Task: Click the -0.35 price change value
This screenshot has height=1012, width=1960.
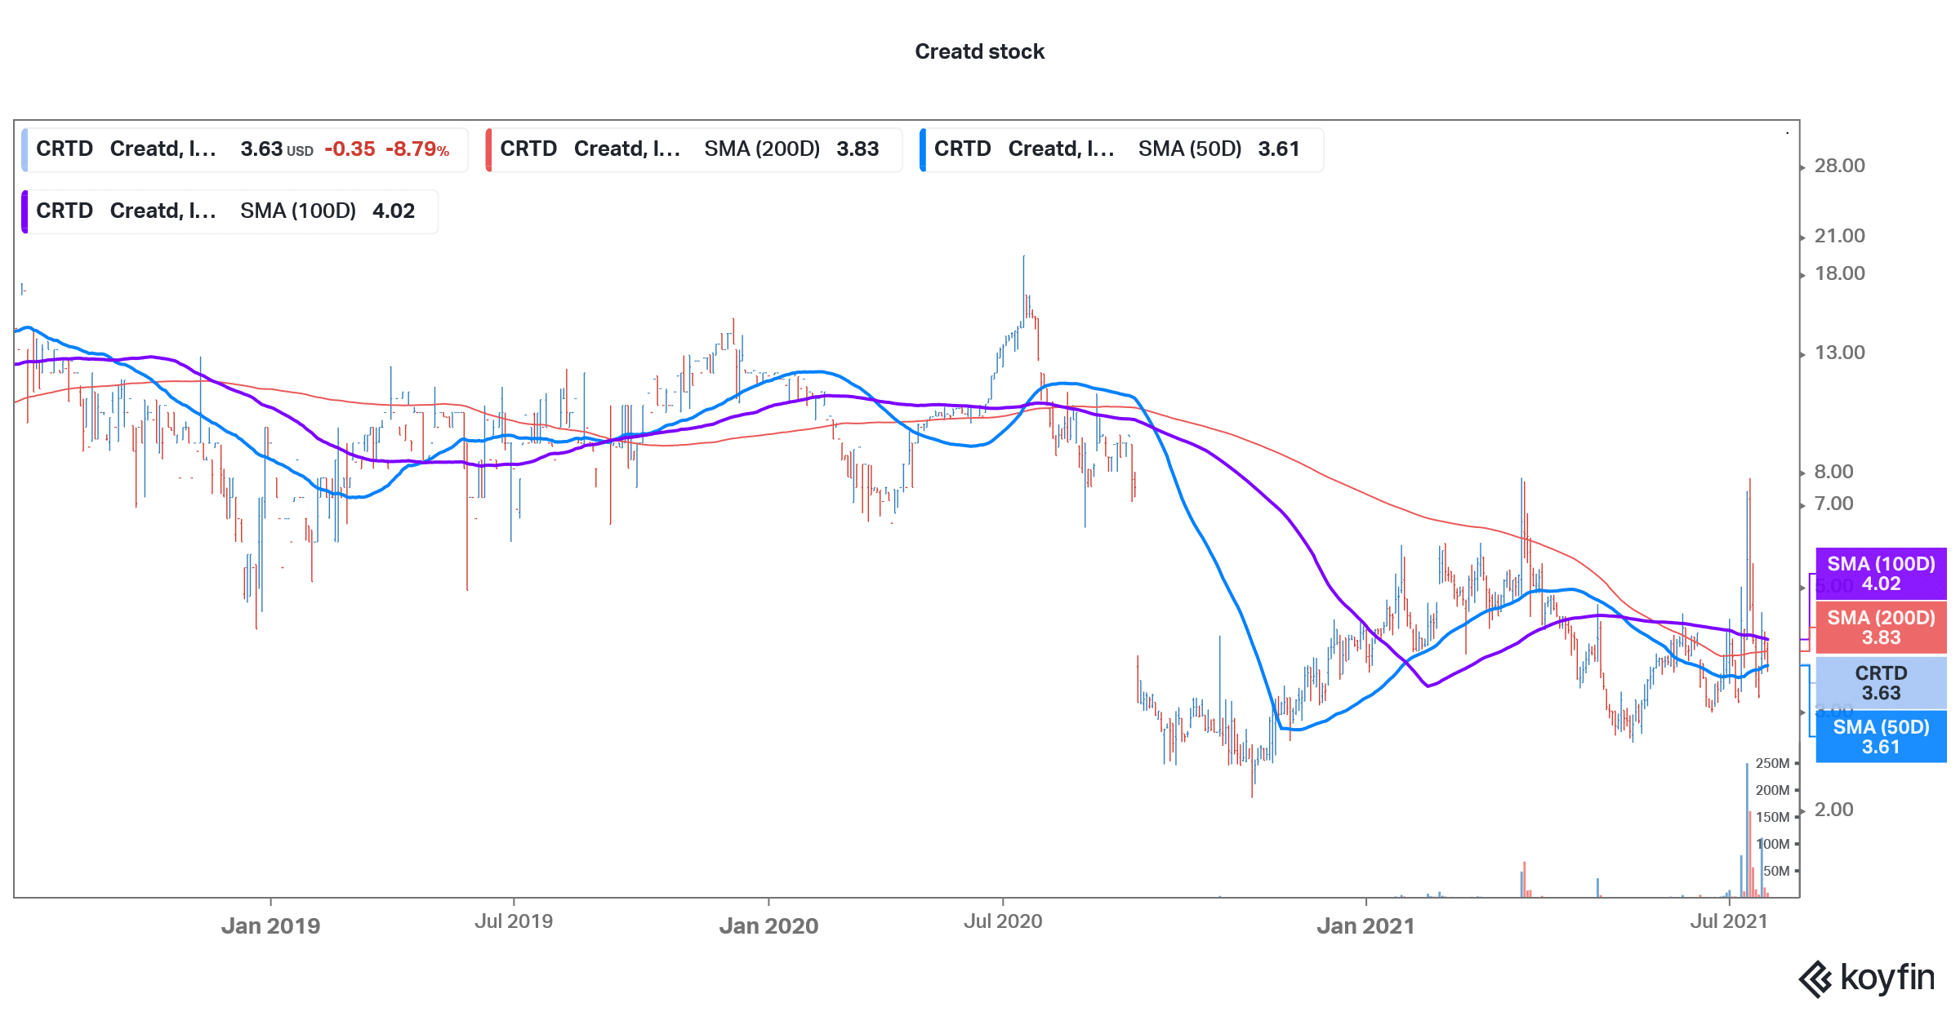Action: (350, 149)
